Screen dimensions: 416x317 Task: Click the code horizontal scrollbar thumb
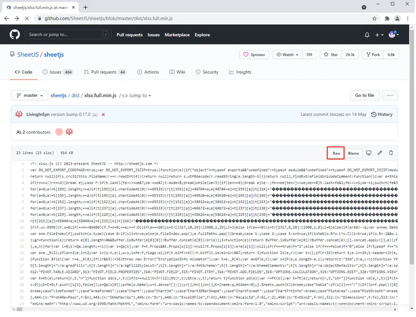19,309
